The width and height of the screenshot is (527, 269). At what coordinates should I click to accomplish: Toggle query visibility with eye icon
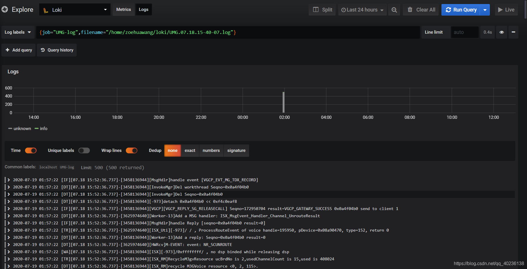click(x=502, y=32)
